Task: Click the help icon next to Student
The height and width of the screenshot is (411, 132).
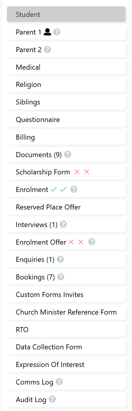Action: click(46, 14)
